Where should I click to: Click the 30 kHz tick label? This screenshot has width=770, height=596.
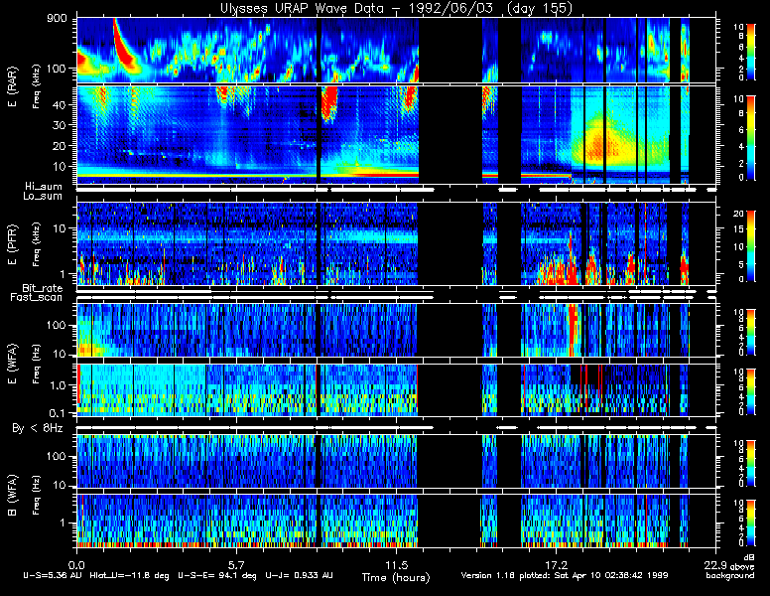59,125
